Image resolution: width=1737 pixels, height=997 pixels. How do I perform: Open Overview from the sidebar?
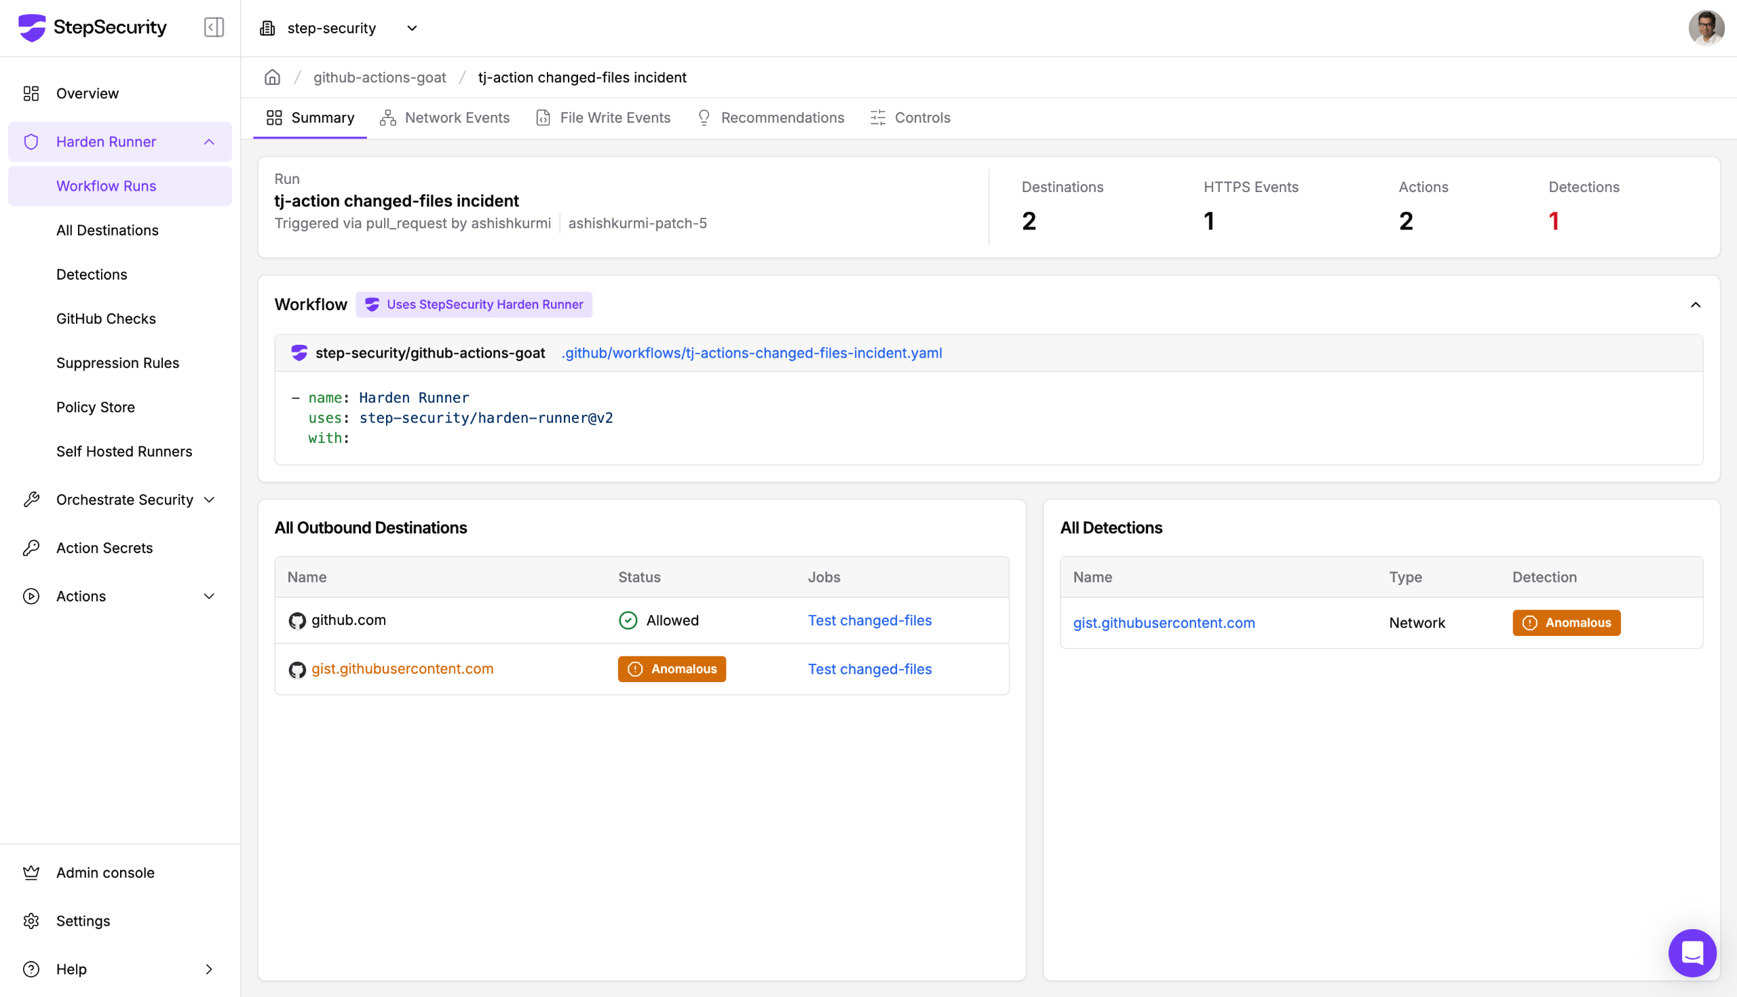87,93
